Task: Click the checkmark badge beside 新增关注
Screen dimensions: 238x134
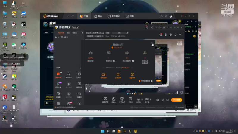Action: pos(114,61)
